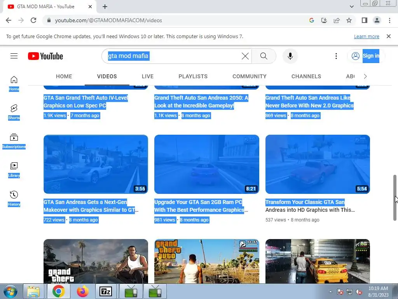Image resolution: width=398 pixels, height=299 pixels.
Task: Close the GTA MOD MAFIA tab
Action: 90,7
